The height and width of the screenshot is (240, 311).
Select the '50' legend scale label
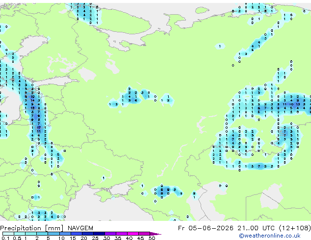coord(152,238)
